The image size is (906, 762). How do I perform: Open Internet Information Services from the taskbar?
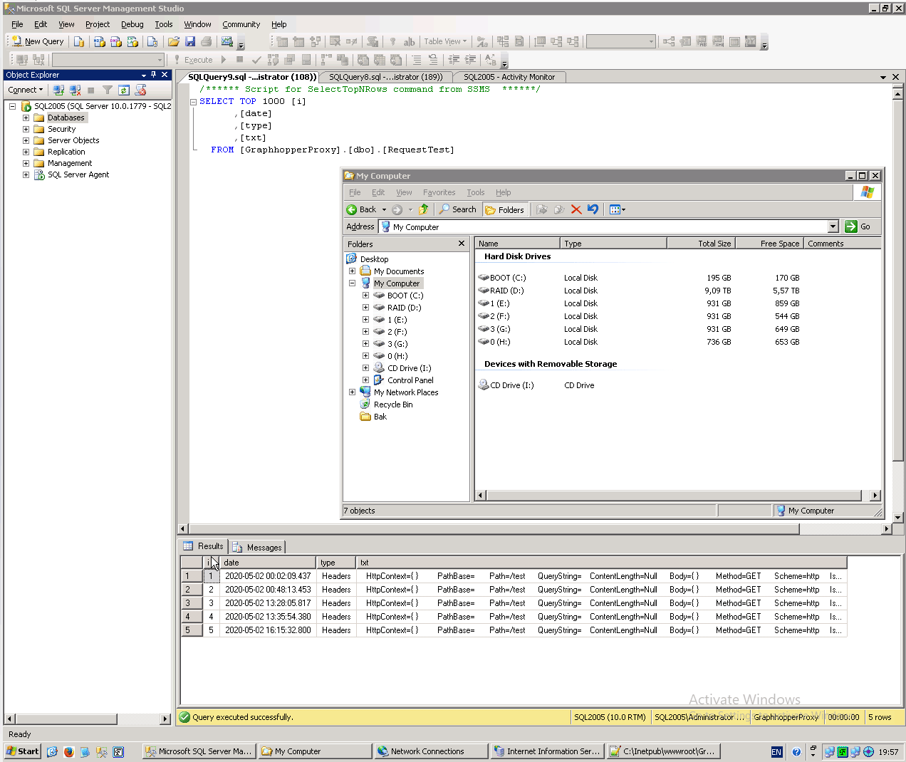coord(546,751)
